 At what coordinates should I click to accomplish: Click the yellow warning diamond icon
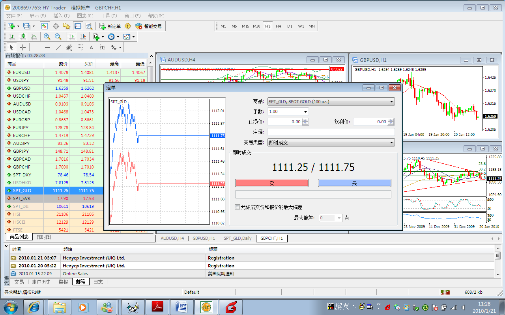[127, 26]
